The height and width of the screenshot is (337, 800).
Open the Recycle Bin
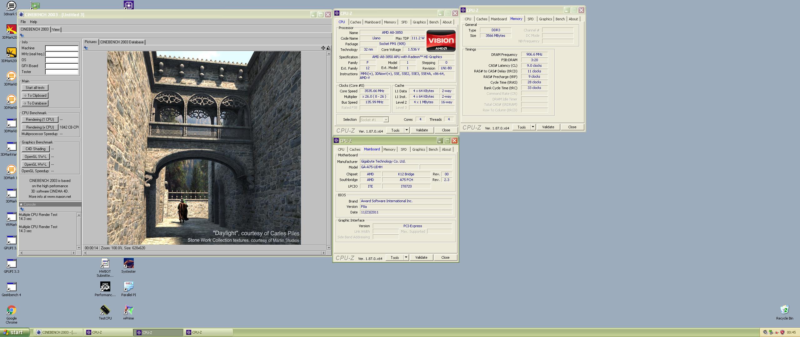tap(784, 310)
